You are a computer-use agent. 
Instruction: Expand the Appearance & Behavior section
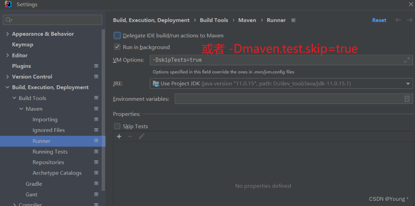7,34
